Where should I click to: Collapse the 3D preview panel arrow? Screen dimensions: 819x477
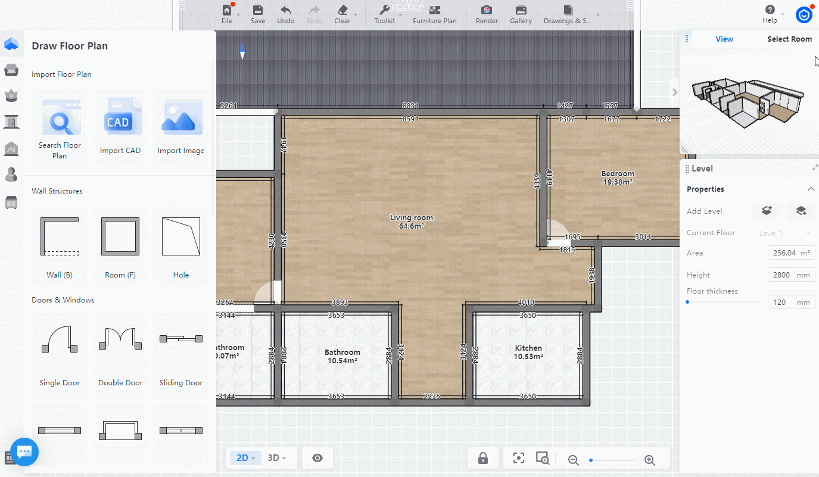click(x=675, y=92)
